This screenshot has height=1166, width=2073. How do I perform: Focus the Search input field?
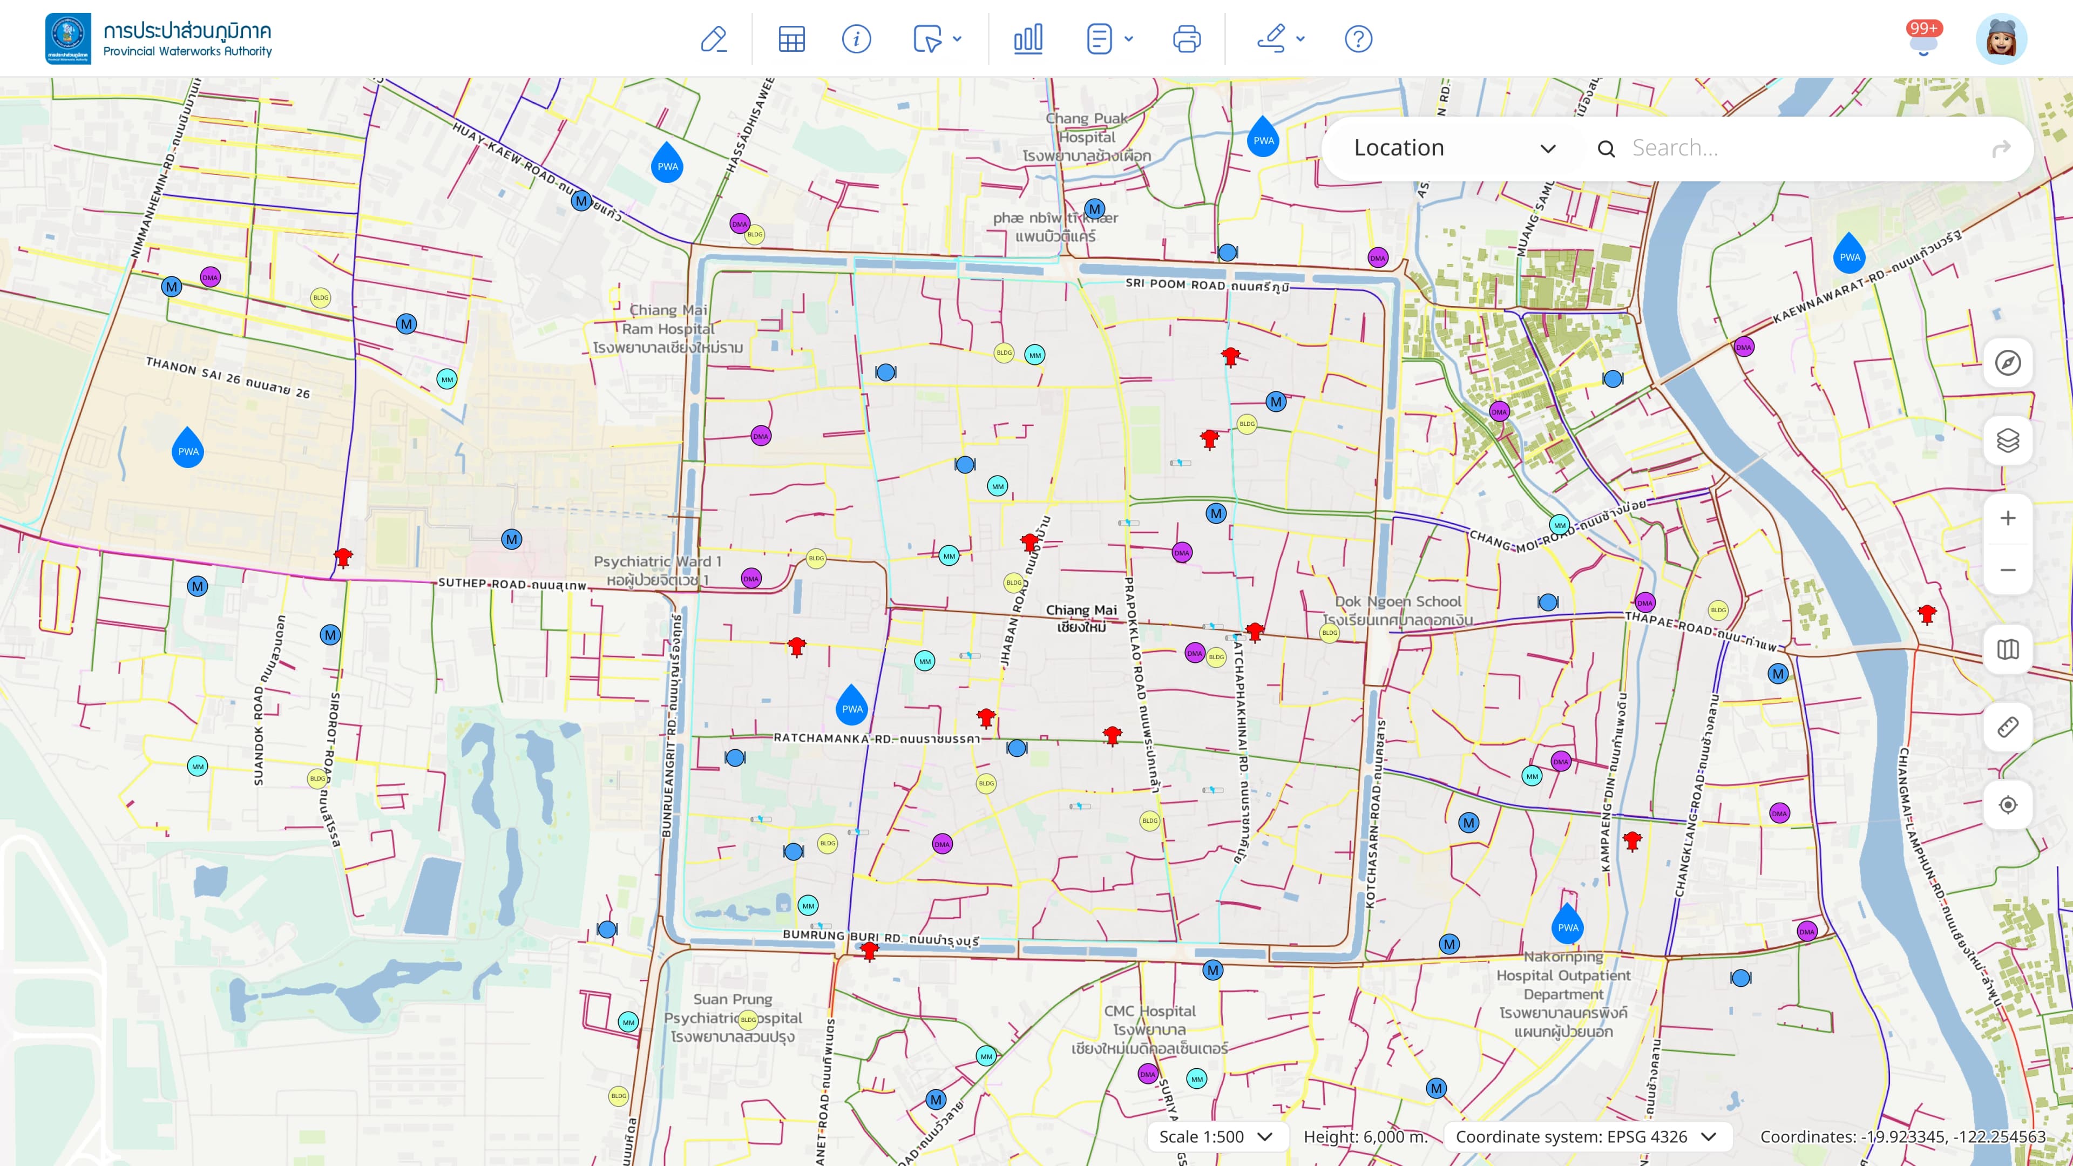pyautogui.click(x=1803, y=148)
